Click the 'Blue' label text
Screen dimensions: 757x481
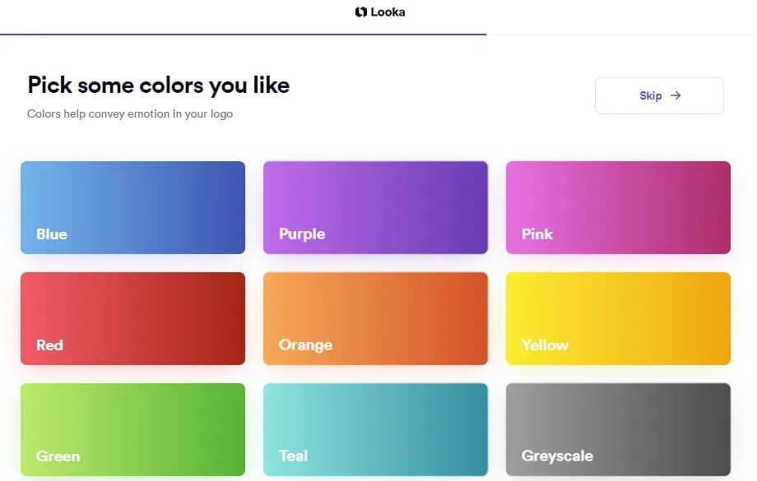[x=52, y=234]
